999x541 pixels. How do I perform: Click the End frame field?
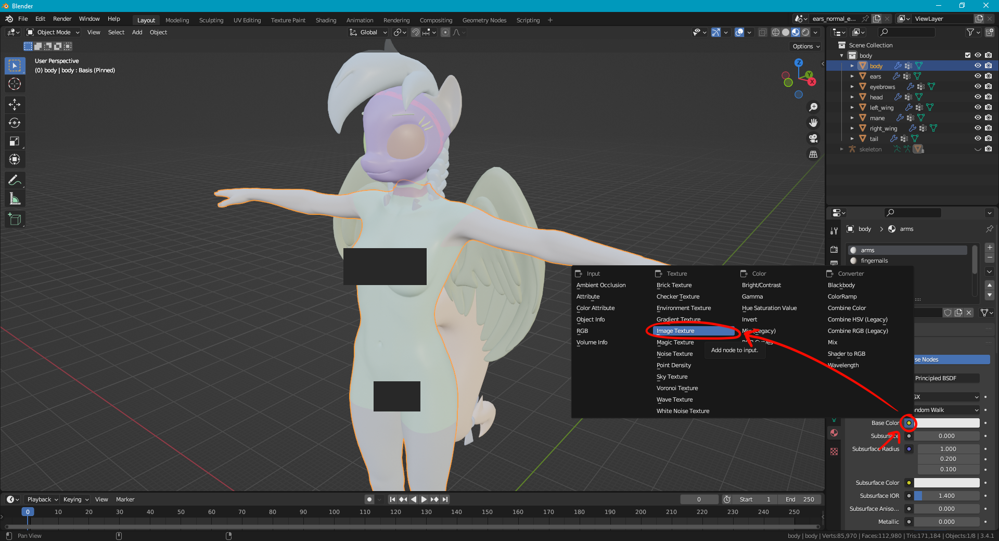pos(800,499)
